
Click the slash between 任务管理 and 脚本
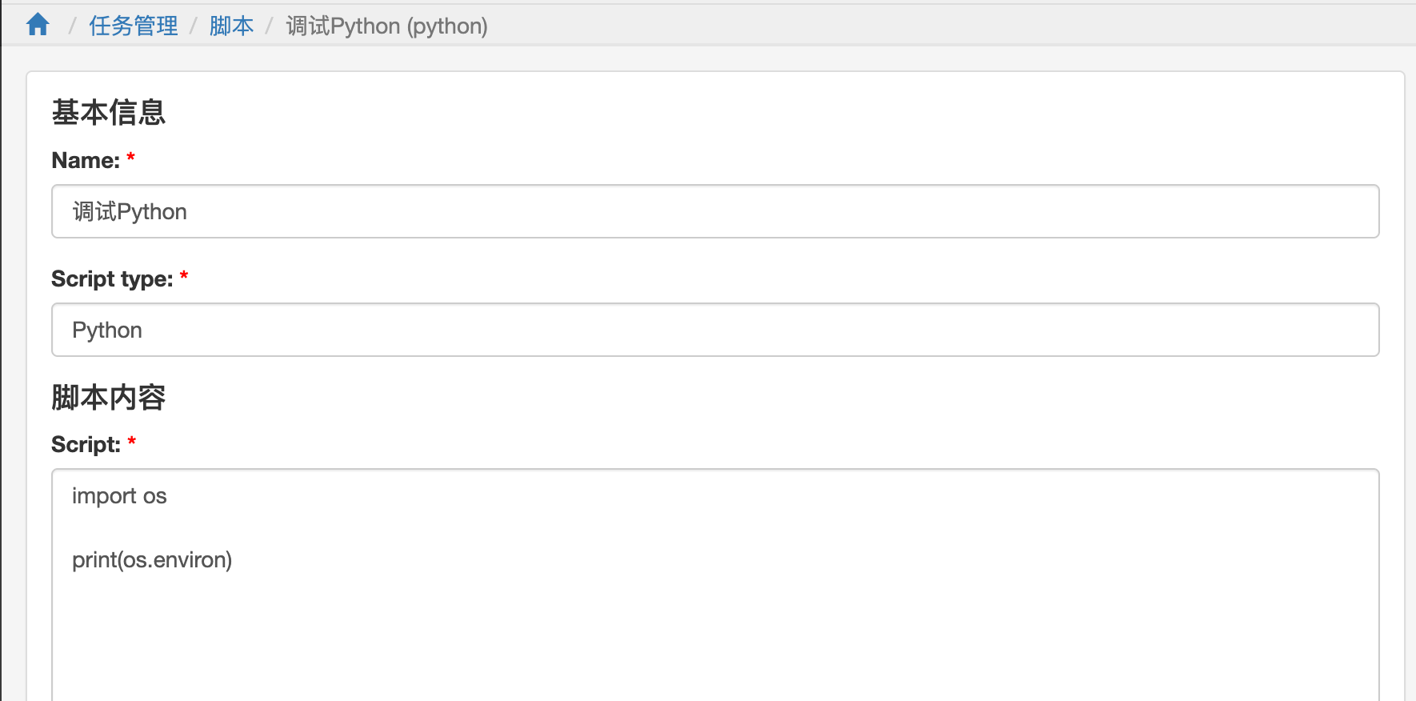coord(194,26)
